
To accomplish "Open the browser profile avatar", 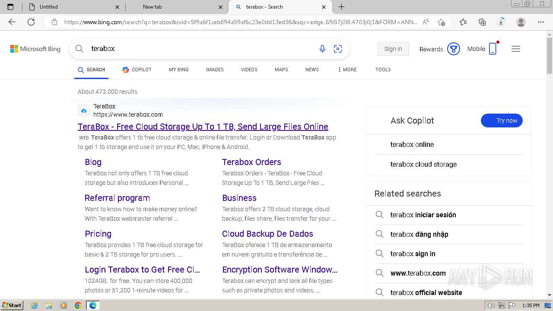I will click(x=521, y=22).
